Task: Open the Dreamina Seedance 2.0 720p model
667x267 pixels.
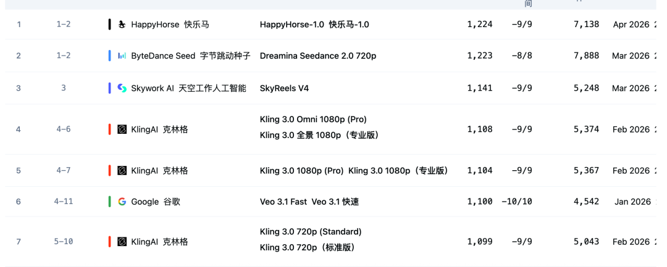Action: tap(318, 55)
